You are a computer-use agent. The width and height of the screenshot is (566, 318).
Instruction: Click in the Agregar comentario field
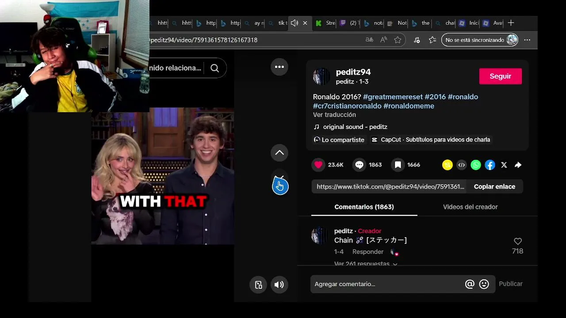pyautogui.click(x=387, y=284)
